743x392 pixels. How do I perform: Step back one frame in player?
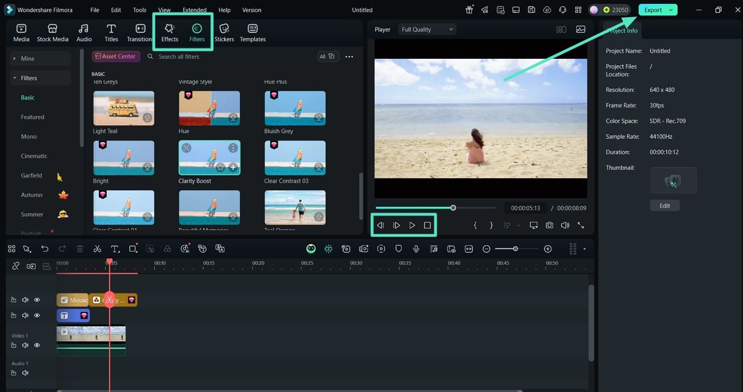380,225
